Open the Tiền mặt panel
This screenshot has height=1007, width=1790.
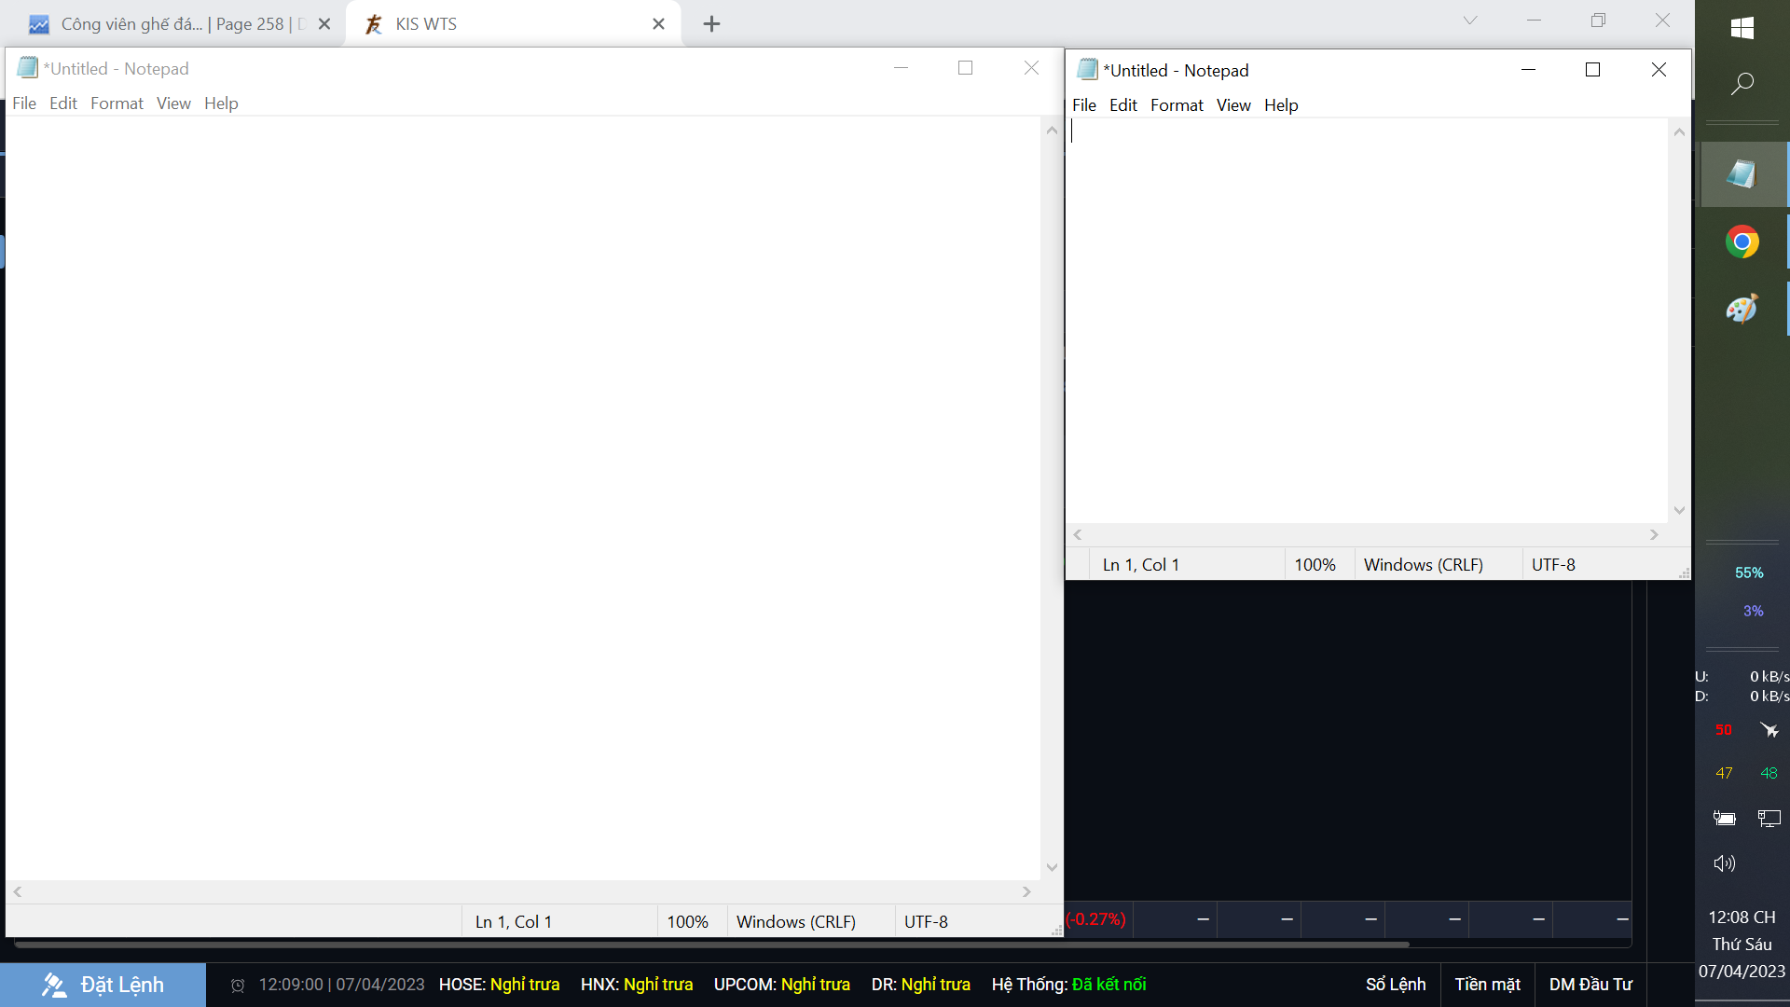pos(1487,985)
